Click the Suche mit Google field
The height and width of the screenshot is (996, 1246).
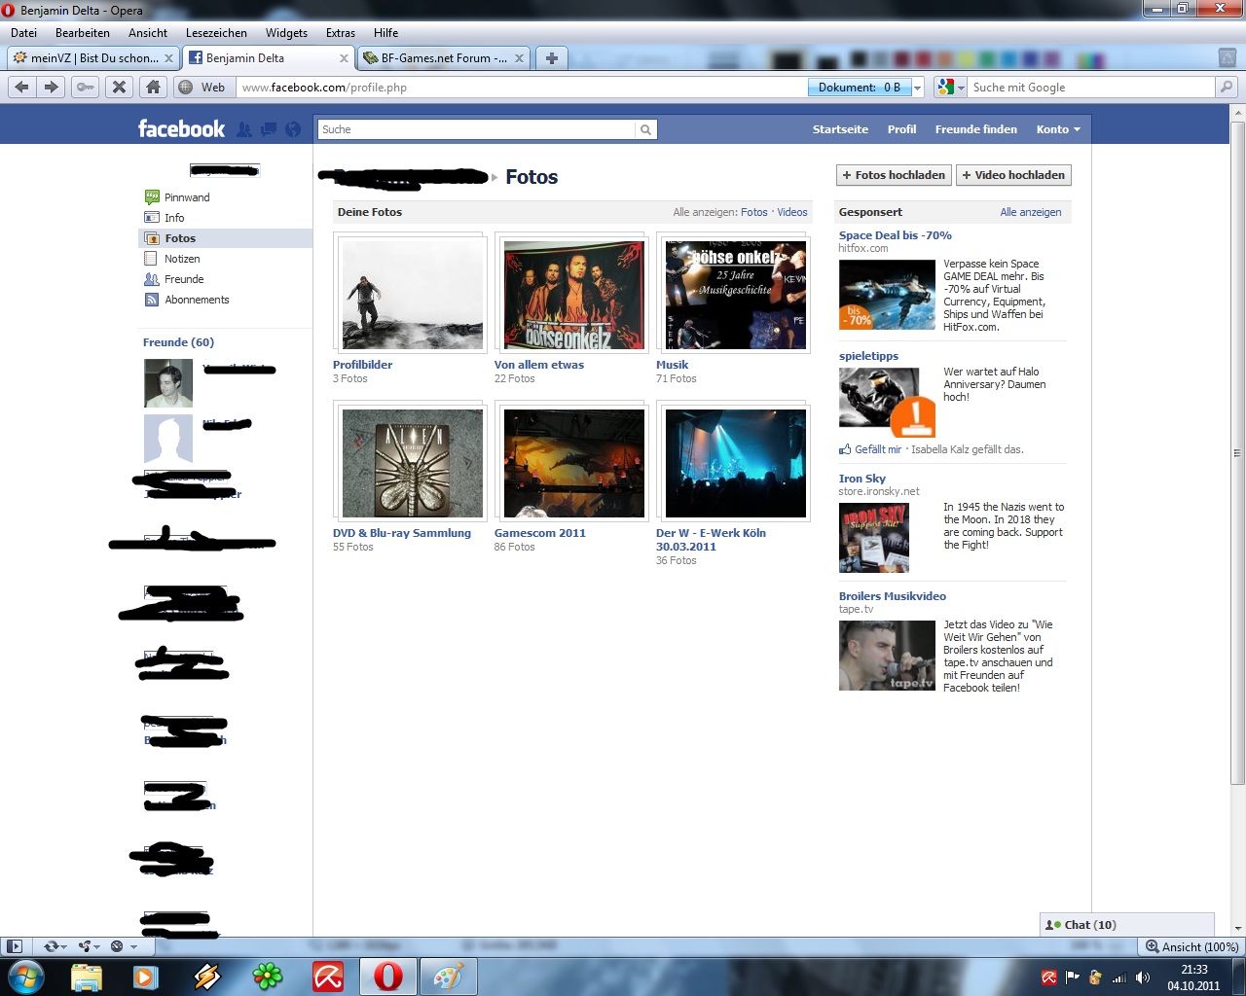1090,87
